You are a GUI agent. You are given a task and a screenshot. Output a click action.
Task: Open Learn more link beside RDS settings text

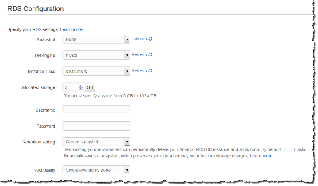tap(72, 29)
